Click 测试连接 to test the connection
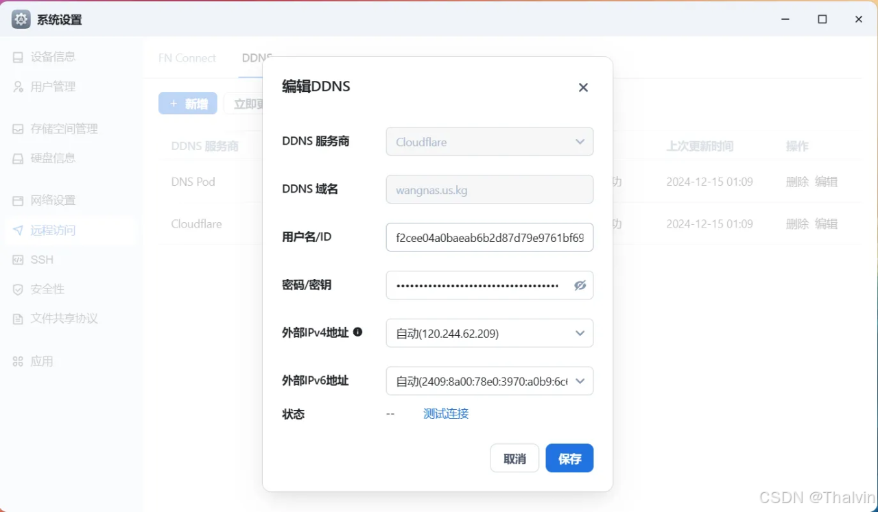878x512 pixels. tap(446, 413)
